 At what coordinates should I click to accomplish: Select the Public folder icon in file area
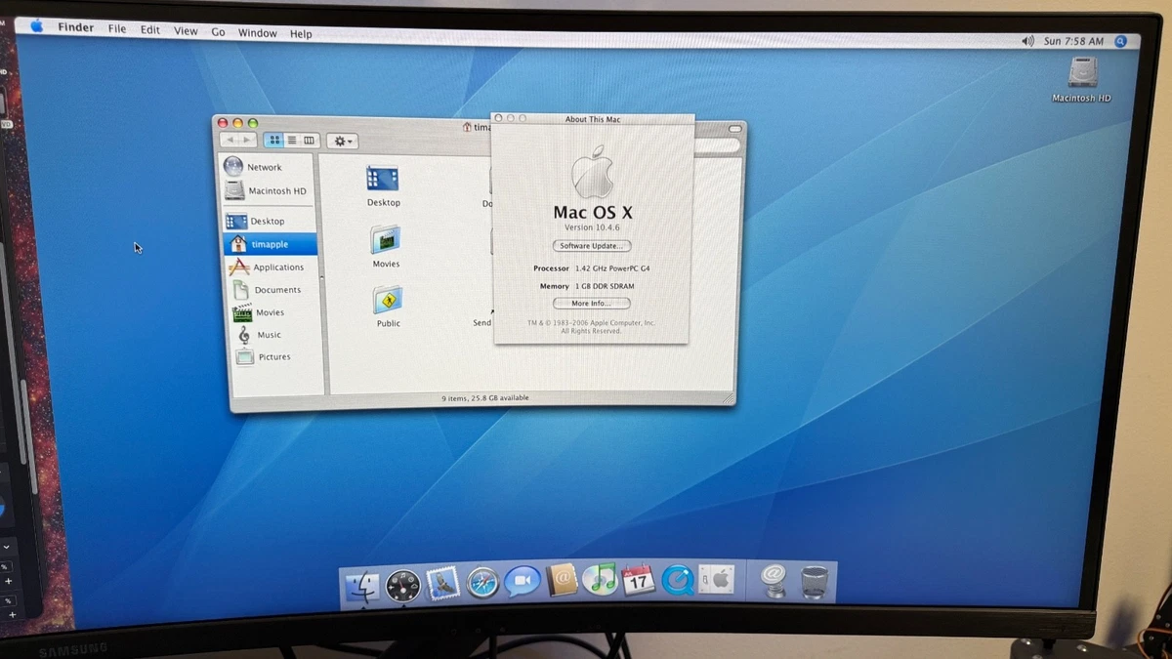tap(389, 301)
